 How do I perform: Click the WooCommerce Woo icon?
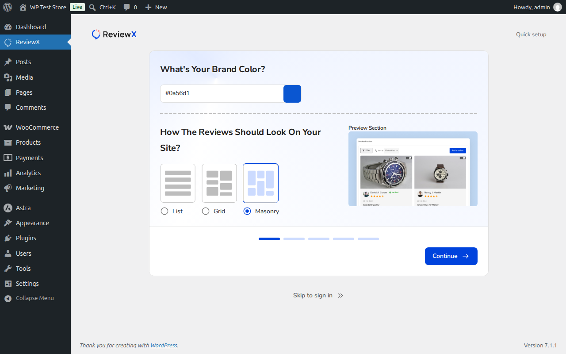(x=8, y=127)
